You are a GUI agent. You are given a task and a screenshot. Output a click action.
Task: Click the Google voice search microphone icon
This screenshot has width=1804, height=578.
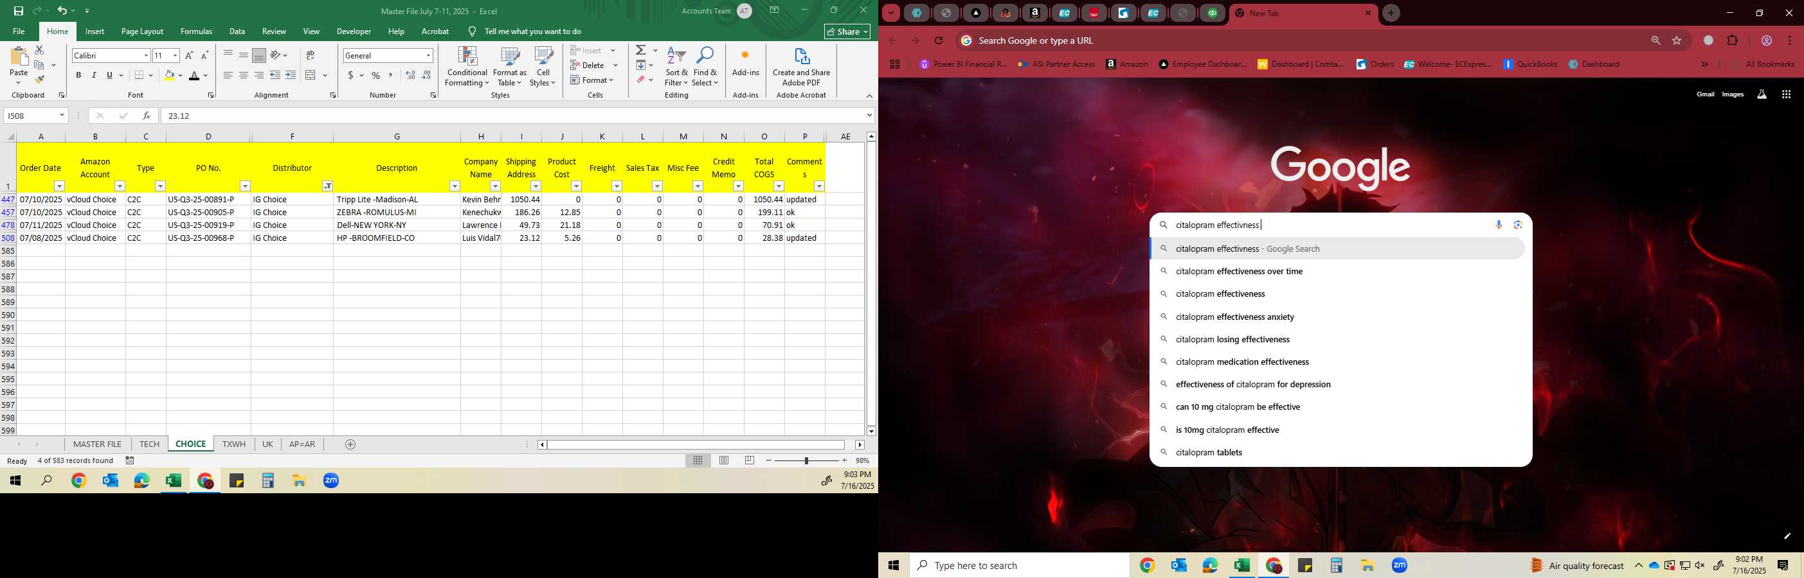[1498, 225]
